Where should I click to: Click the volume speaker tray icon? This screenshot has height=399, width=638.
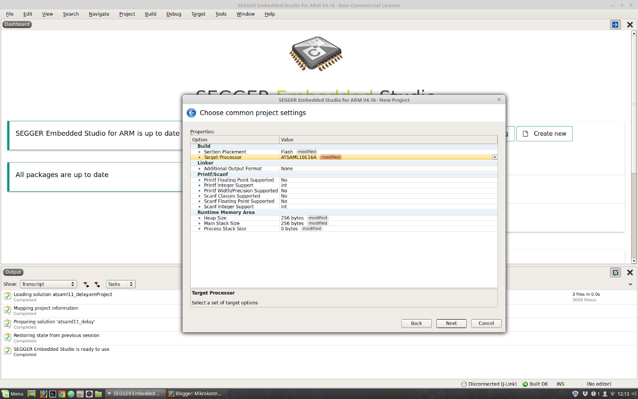634,394
